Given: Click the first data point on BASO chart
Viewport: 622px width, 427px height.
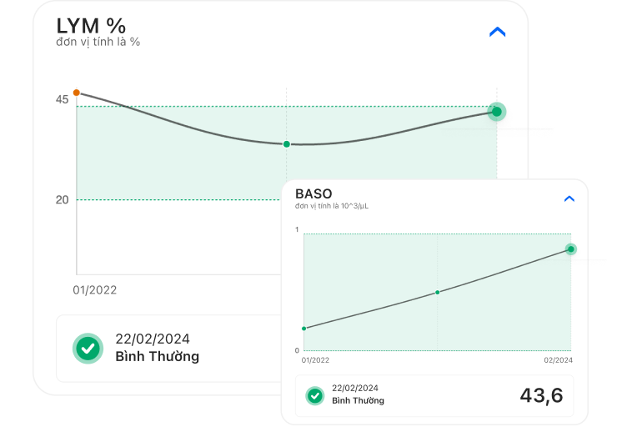Looking at the screenshot, I should click(x=303, y=329).
